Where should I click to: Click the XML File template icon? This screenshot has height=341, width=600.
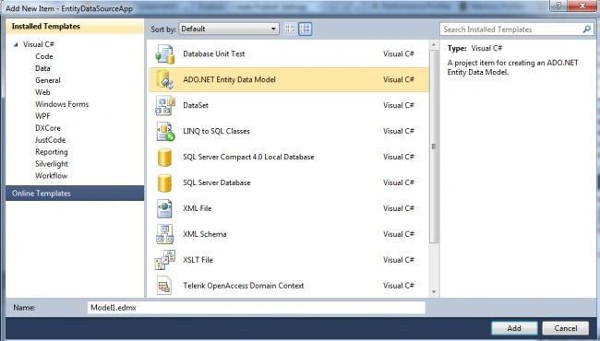pyautogui.click(x=164, y=208)
